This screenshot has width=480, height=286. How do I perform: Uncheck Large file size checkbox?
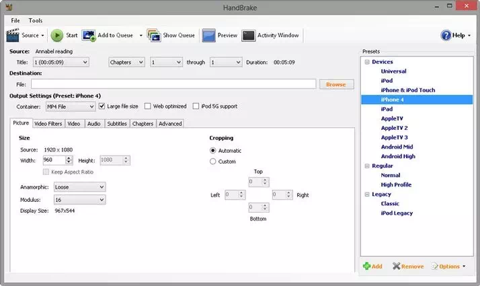click(102, 106)
